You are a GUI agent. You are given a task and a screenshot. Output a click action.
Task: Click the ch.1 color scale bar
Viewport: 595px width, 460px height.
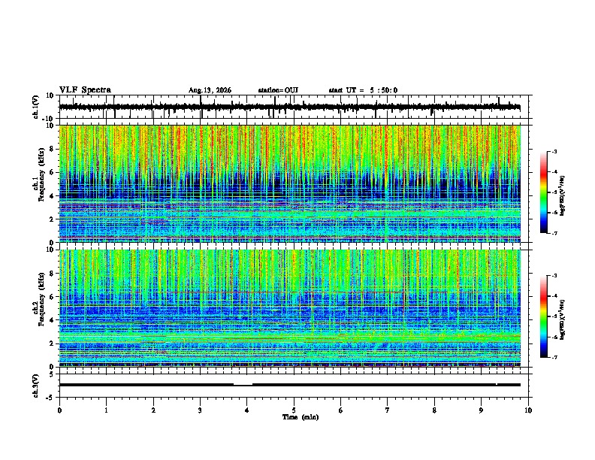pyautogui.click(x=543, y=192)
